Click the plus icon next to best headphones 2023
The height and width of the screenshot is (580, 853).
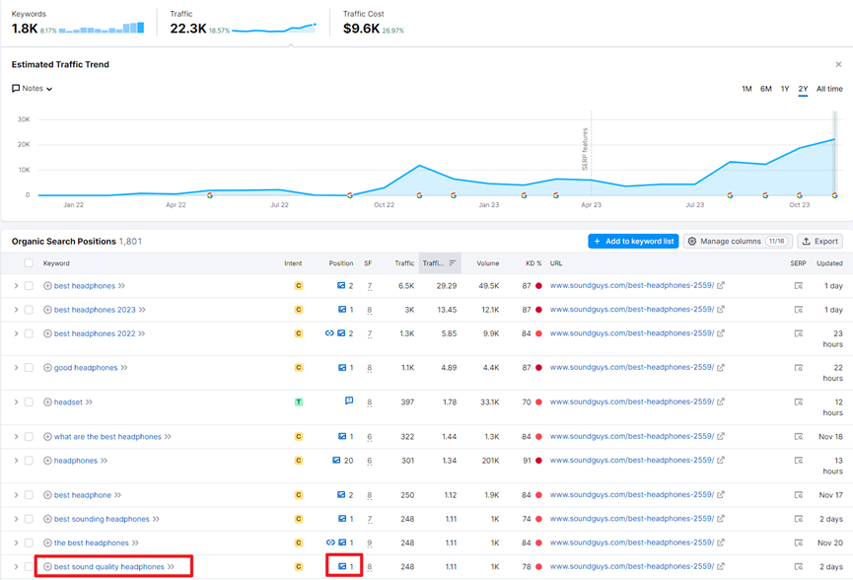pos(47,310)
